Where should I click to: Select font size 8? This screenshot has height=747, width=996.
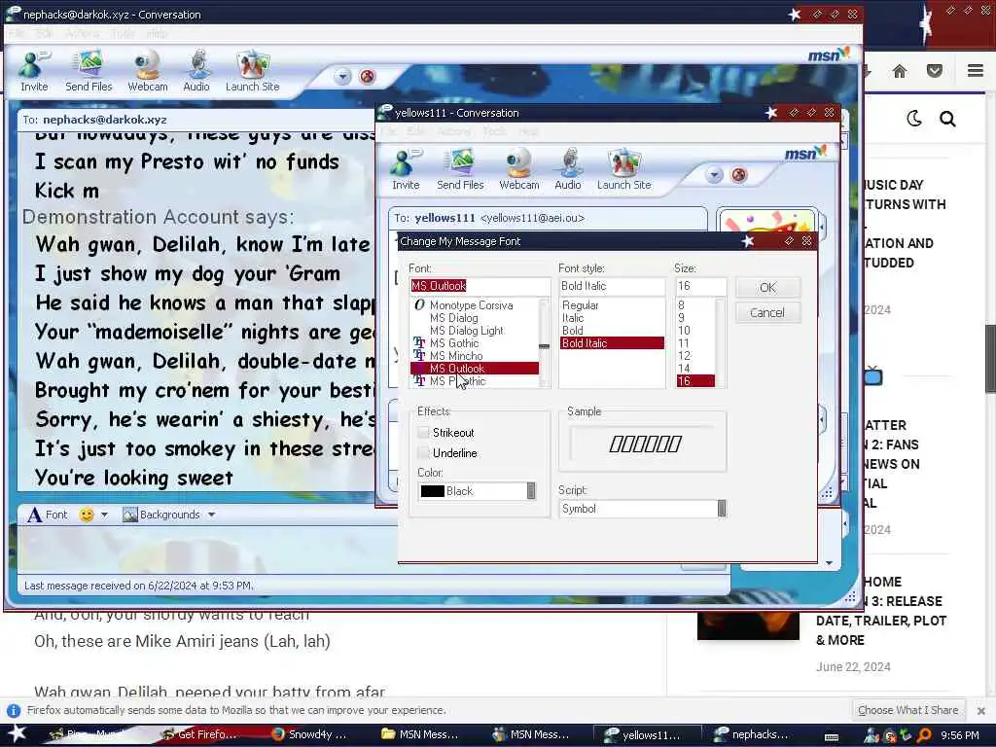[681, 304]
